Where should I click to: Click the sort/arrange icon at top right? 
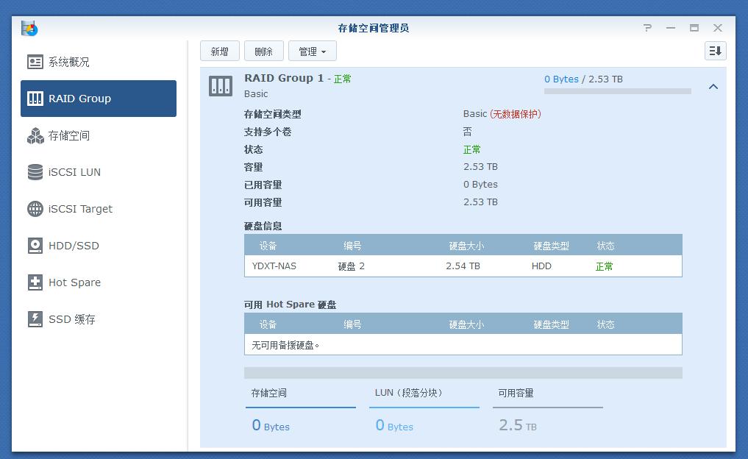[x=714, y=51]
